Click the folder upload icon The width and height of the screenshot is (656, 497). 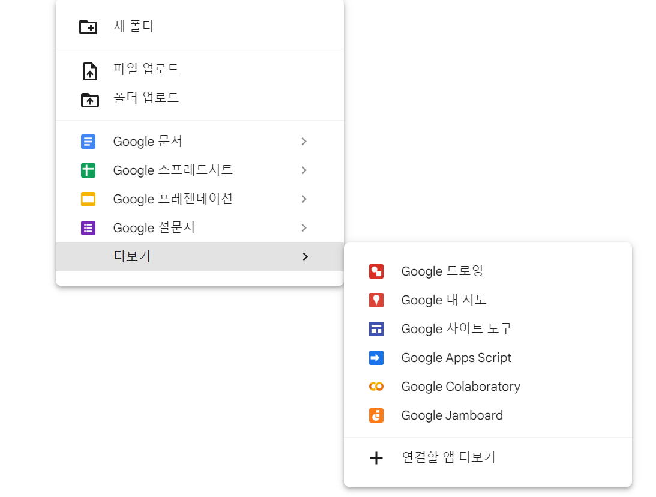pos(89,100)
